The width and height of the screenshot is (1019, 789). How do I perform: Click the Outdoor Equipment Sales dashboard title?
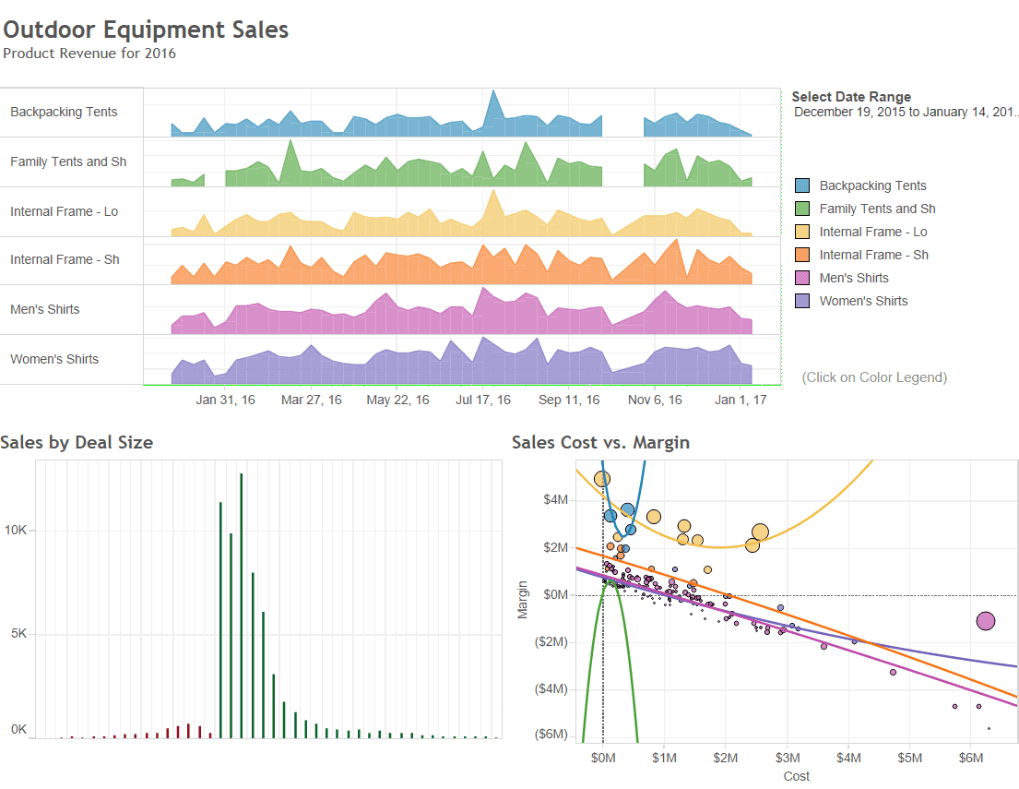tap(146, 30)
